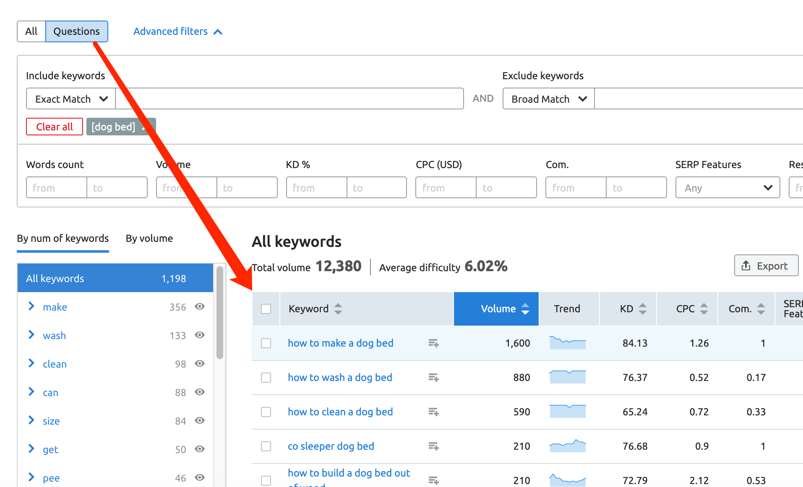
Task: Select the Questions tab
Action: tap(76, 31)
